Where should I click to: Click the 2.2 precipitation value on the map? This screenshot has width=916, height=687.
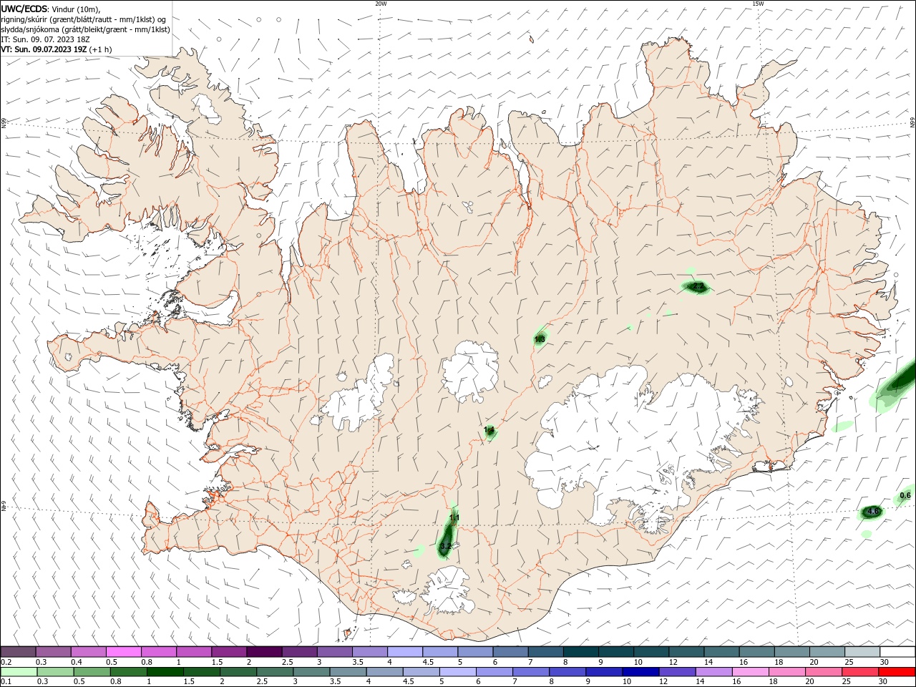click(699, 286)
